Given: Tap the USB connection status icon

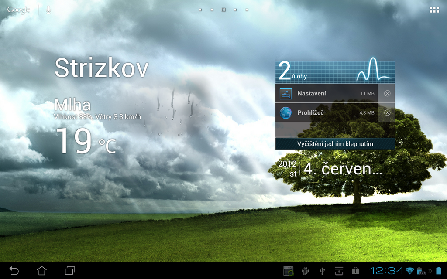Looking at the screenshot, I should click(322, 270).
